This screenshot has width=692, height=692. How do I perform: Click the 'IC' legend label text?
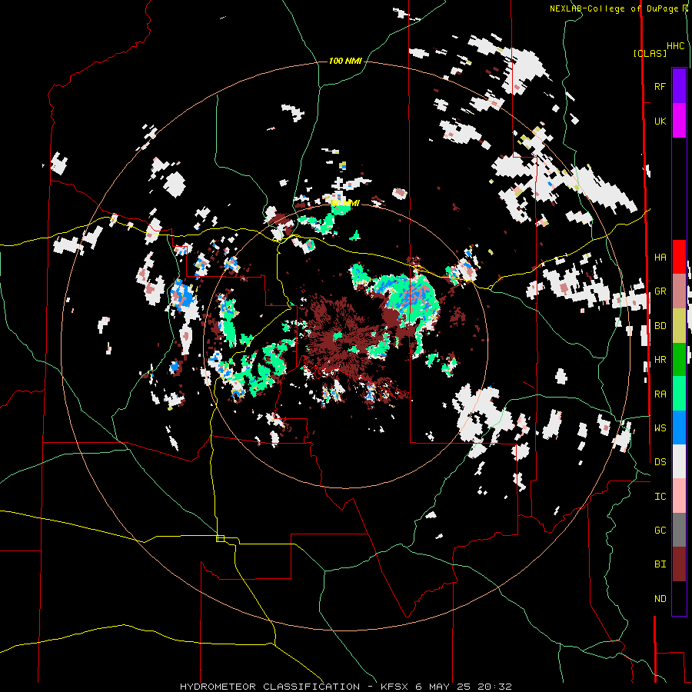[660, 496]
